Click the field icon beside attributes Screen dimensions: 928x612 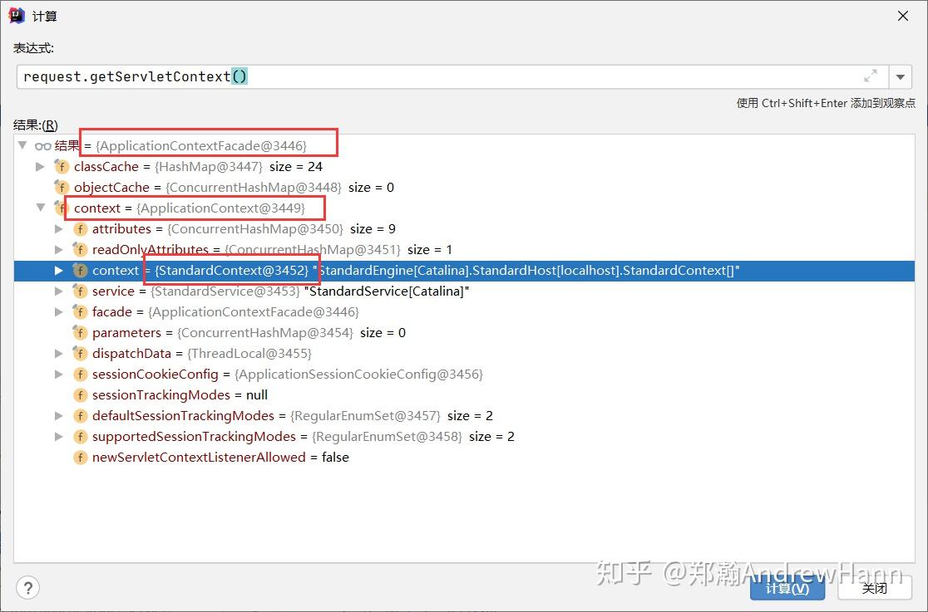80,228
